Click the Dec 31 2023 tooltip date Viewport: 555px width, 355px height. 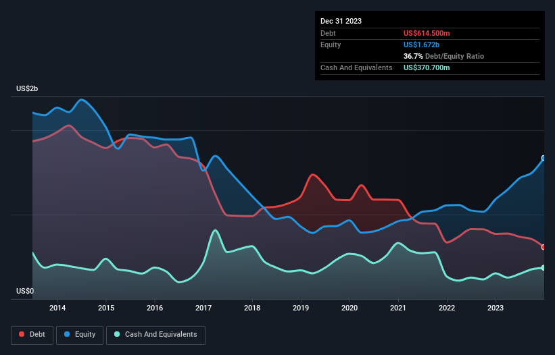[341, 21]
